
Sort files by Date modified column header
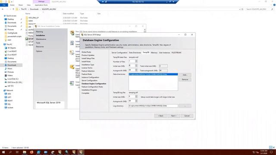coord(68,13)
